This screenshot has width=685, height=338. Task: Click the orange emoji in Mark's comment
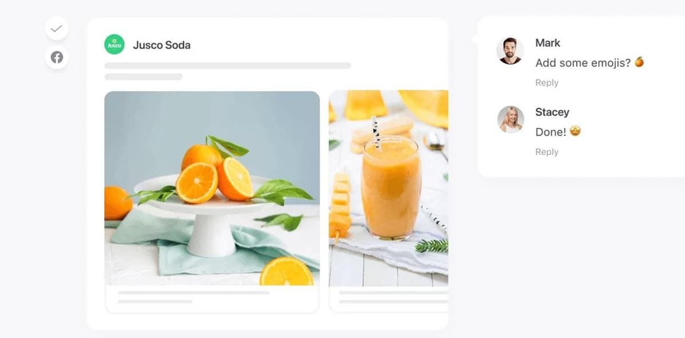coord(639,62)
